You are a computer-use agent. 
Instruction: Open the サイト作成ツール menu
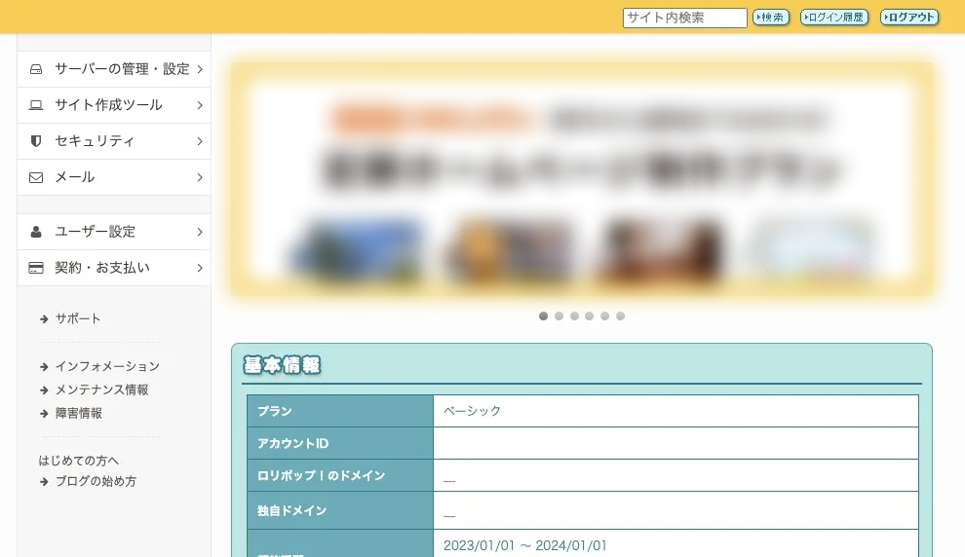click(114, 105)
